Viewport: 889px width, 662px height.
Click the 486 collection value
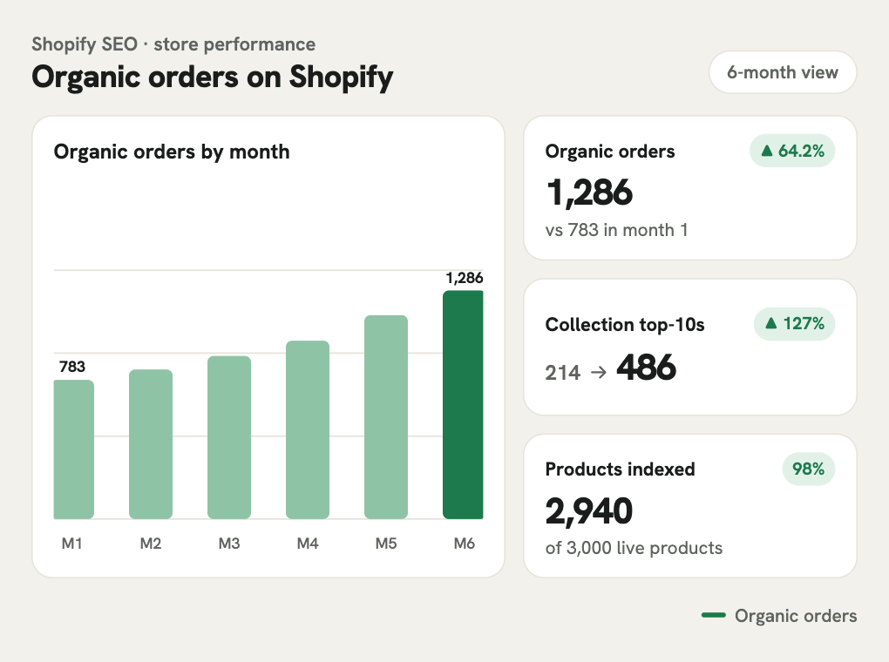pyautogui.click(x=647, y=368)
